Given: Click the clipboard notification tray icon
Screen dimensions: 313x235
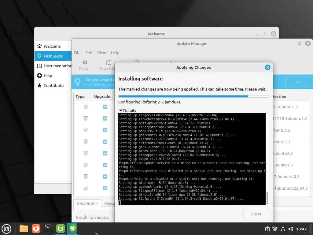Looking at the screenshot, I should tap(267, 229).
